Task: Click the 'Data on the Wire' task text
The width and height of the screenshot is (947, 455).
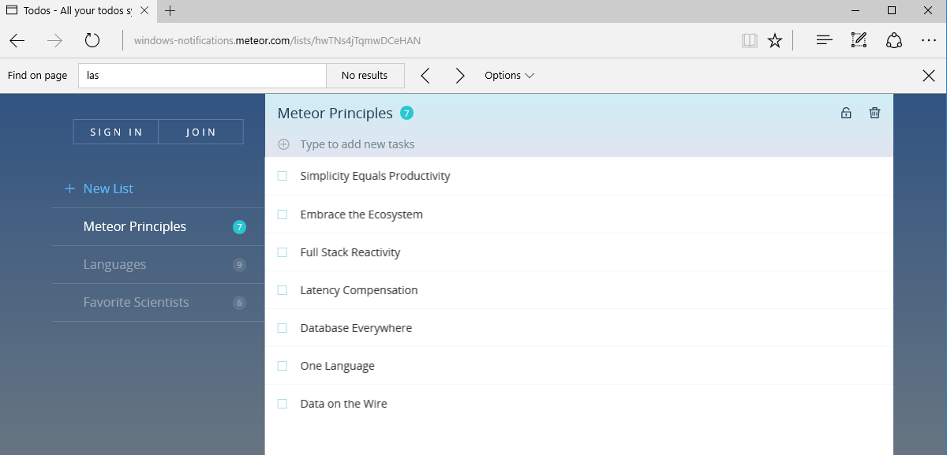Action: [343, 403]
